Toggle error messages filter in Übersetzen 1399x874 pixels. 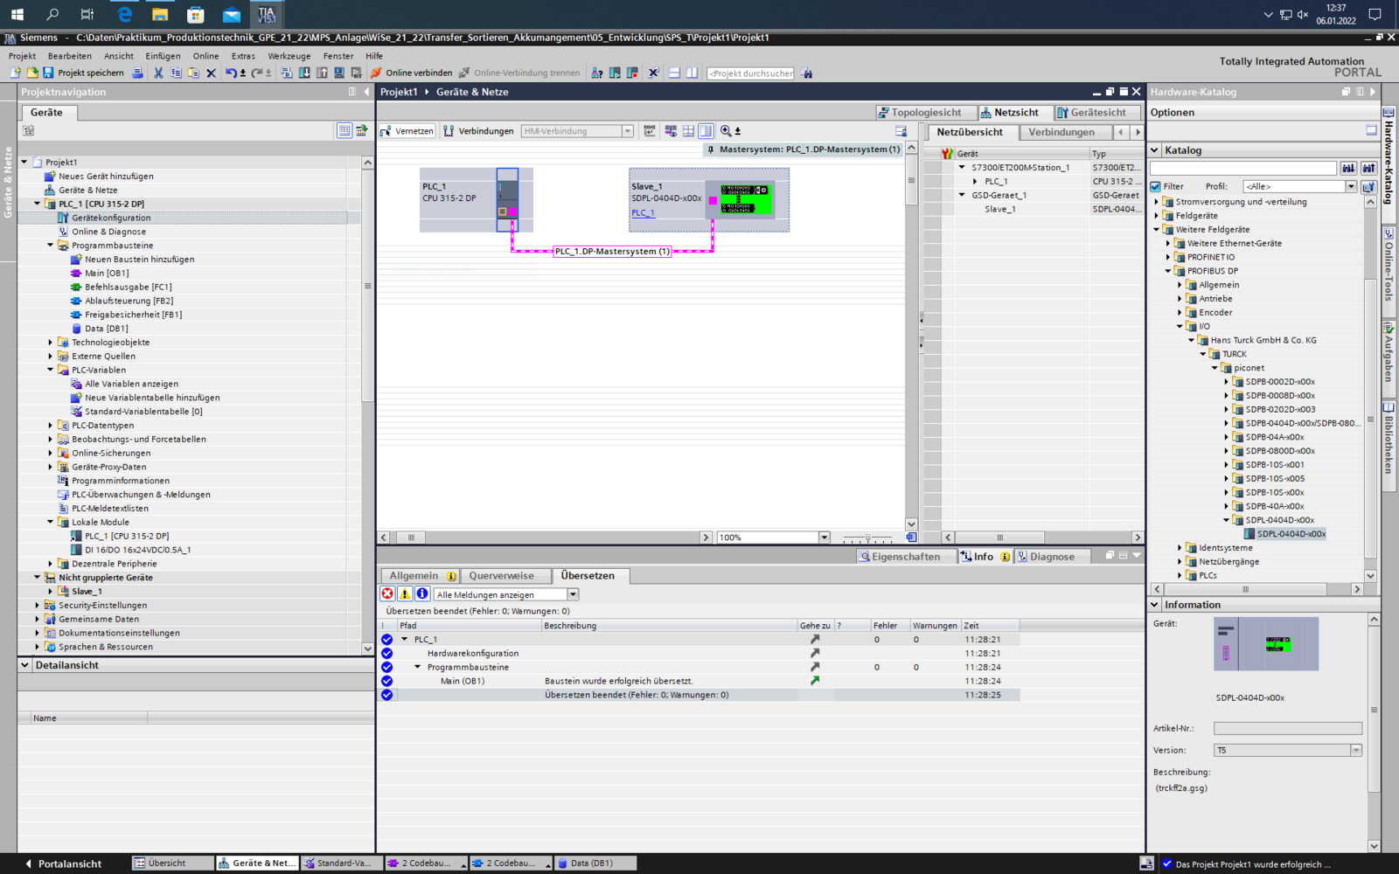(x=387, y=593)
